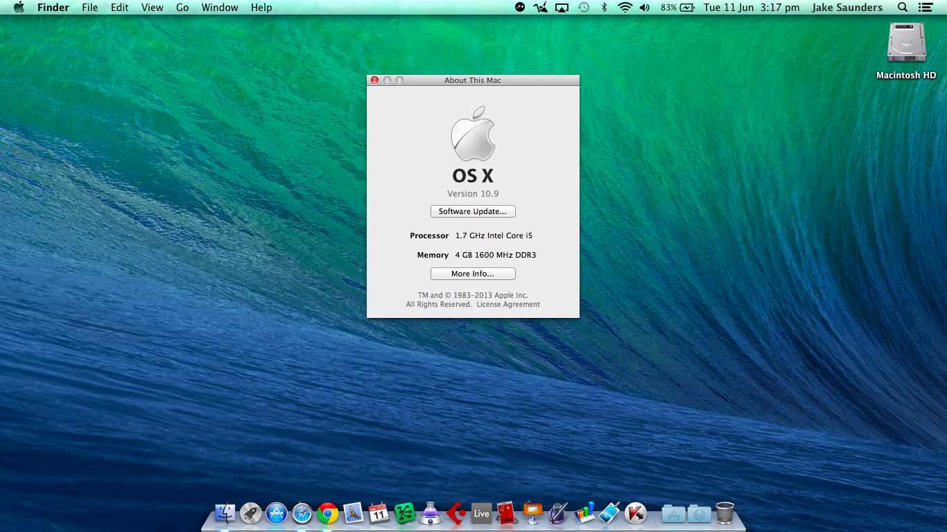
Task: Open Spotlight search
Action: click(903, 8)
